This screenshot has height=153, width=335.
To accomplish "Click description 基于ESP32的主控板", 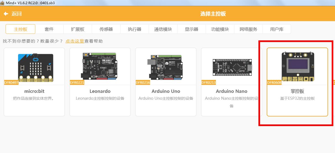I will click(297, 98).
